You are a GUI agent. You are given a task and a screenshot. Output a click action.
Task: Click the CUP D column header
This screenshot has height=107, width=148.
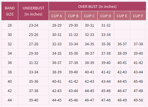106,16
